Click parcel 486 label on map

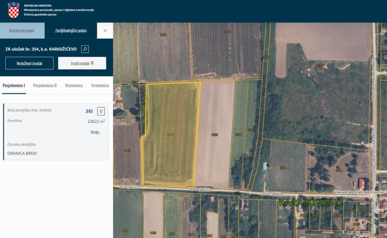point(125,231)
